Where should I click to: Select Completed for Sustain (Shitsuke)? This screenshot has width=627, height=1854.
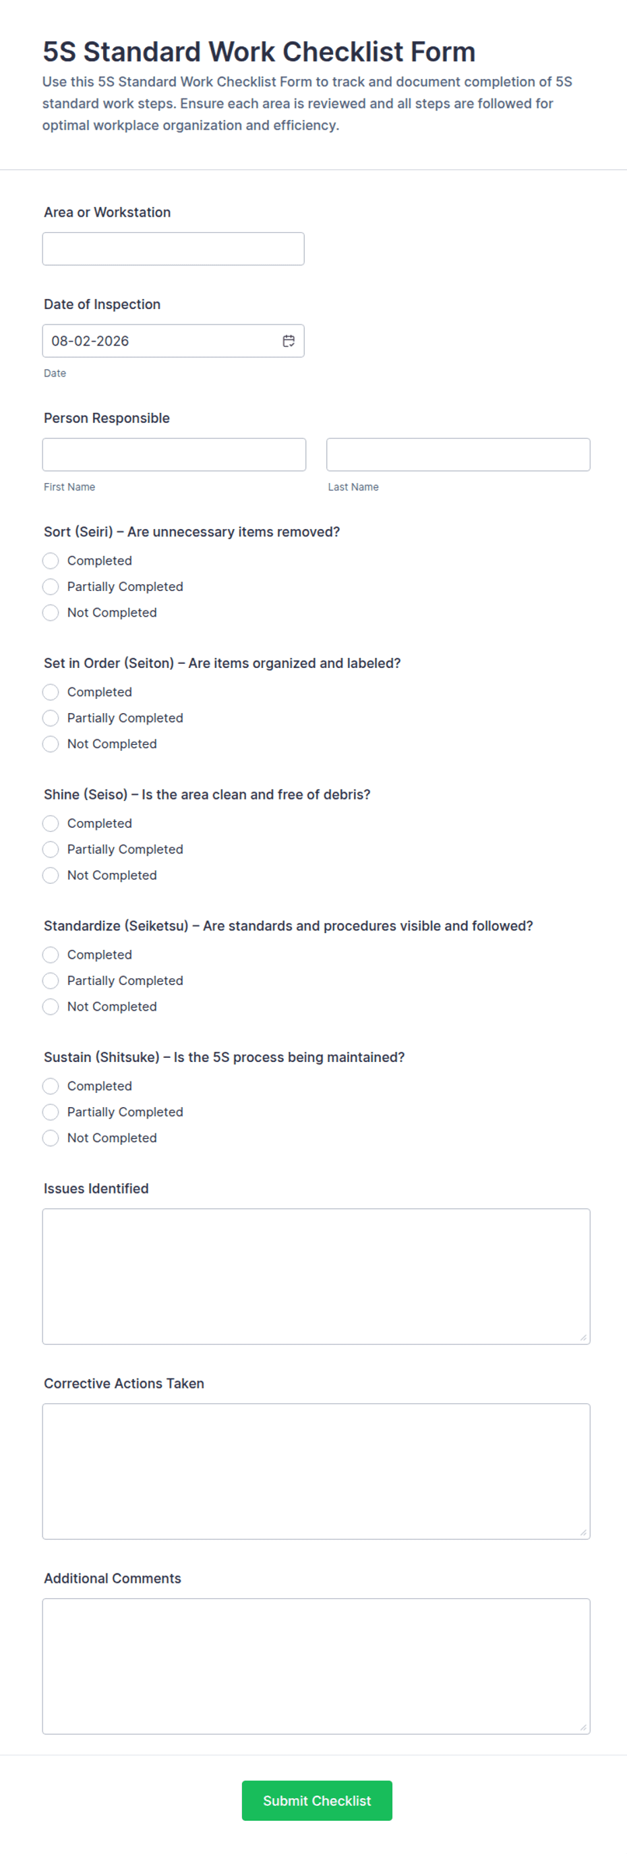coord(51,1086)
